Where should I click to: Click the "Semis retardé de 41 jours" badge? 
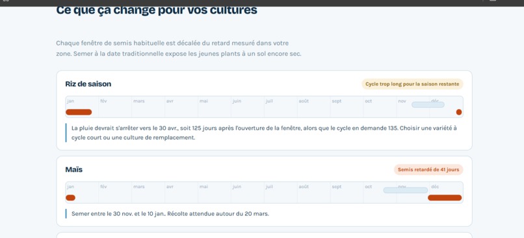click(428, 170)
